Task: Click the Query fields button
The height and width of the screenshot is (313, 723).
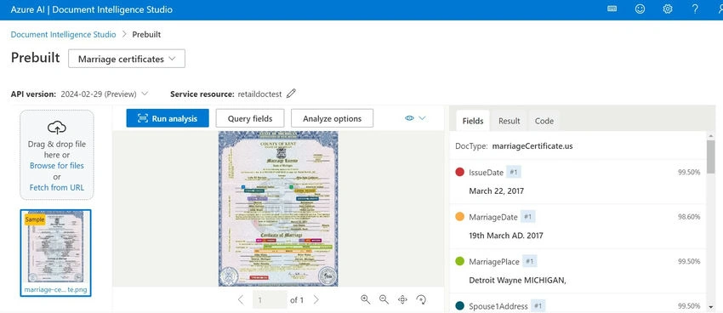Action: tap(250, 118)
